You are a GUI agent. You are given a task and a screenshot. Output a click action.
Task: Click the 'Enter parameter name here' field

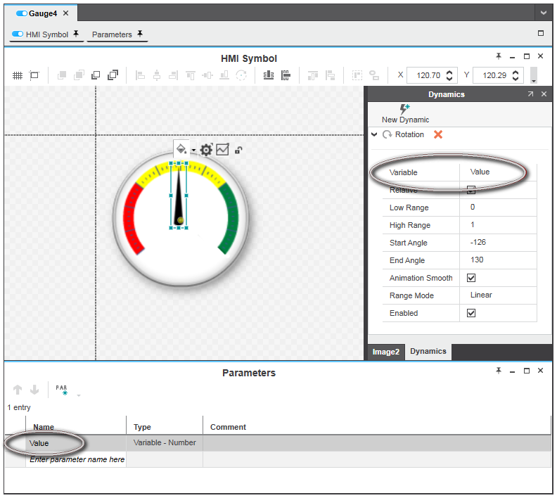(77, 459)
